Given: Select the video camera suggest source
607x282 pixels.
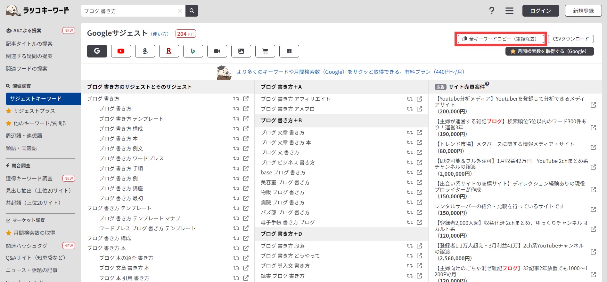Looking at the screenshot, I should pyautogui.click(x=217, y=51).
